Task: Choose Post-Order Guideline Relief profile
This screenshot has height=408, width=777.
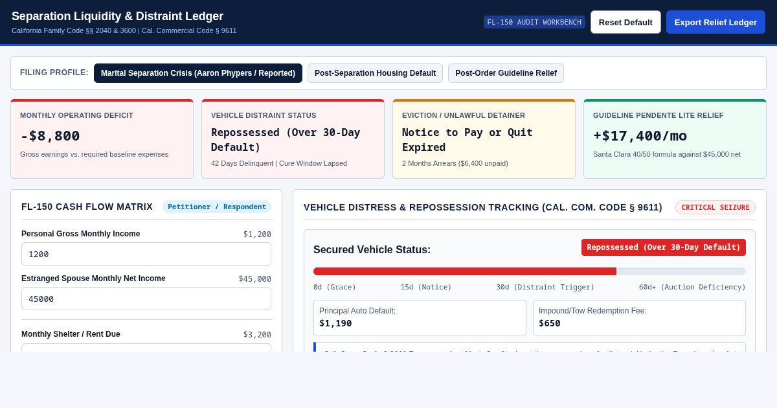Action: (506, 73)
